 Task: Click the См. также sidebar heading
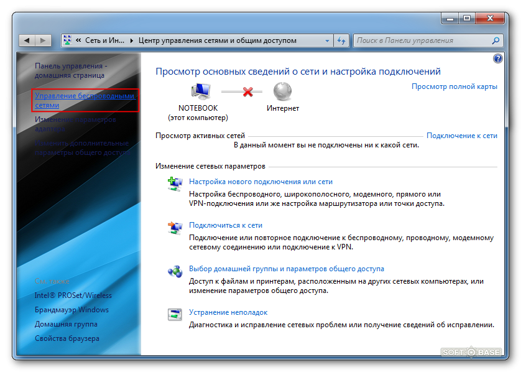coord(52,281)
